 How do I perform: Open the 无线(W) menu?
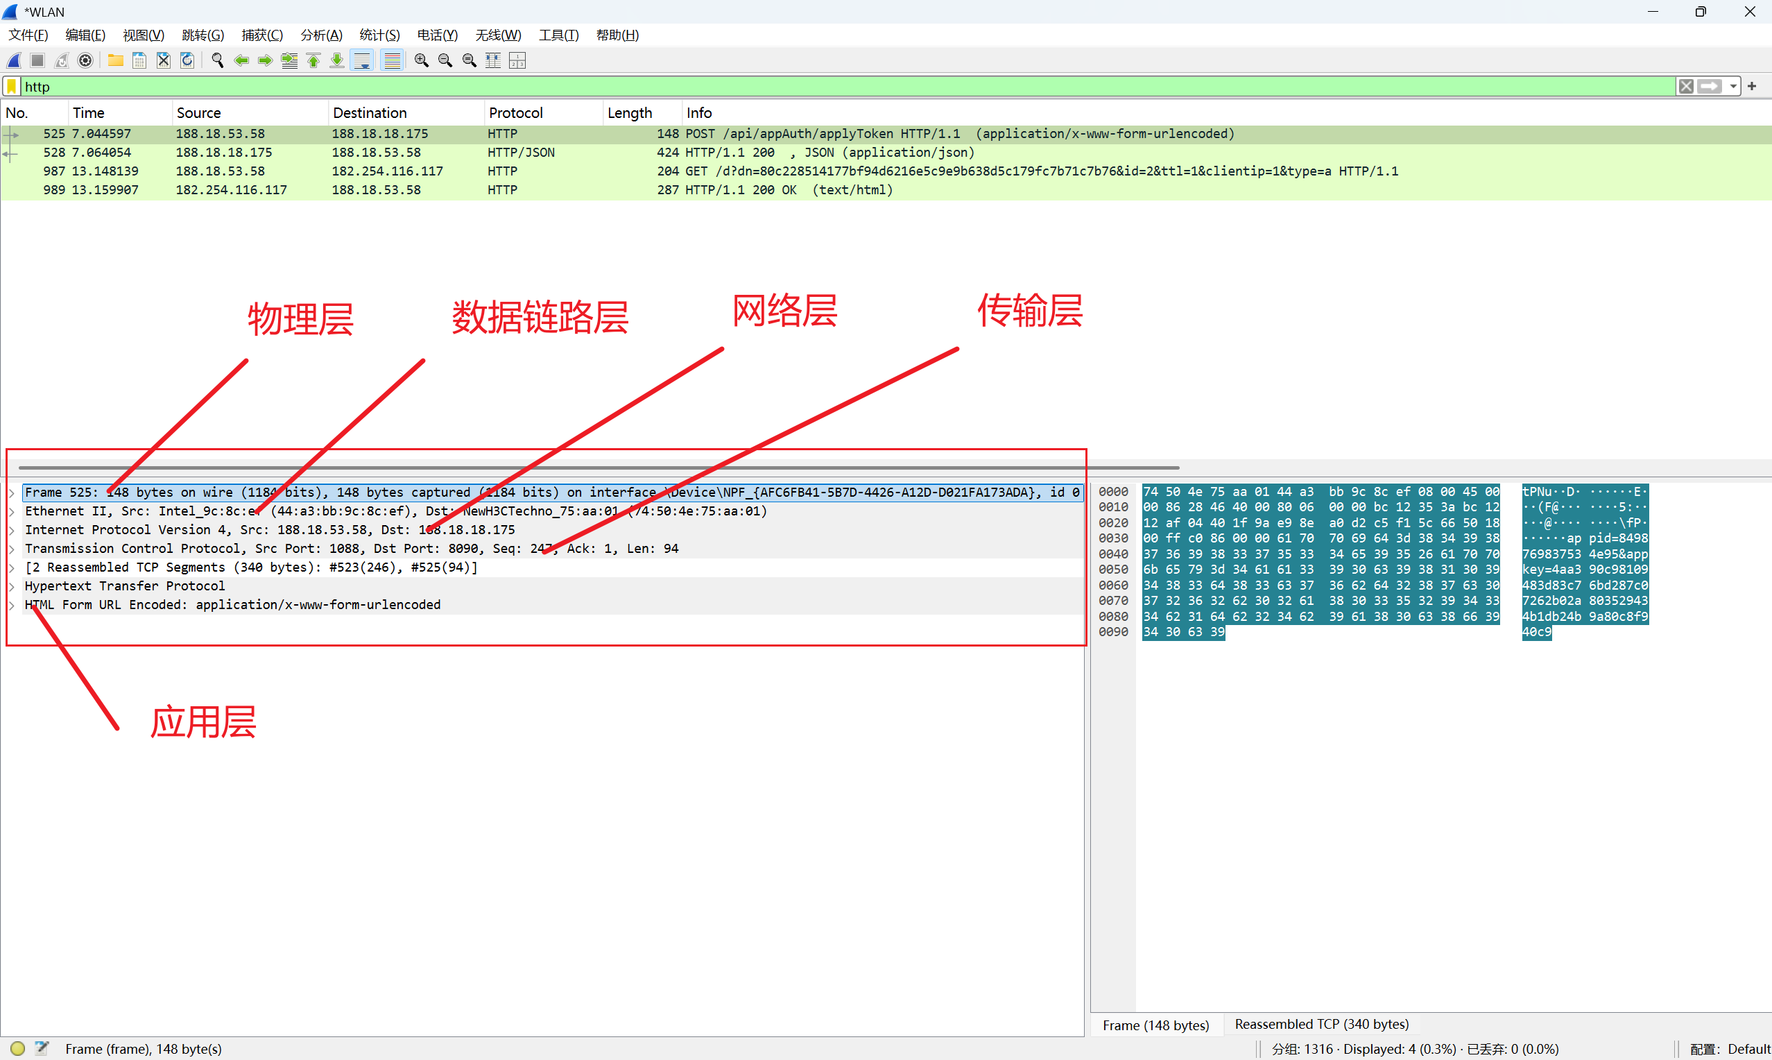[x=499, y=35]
